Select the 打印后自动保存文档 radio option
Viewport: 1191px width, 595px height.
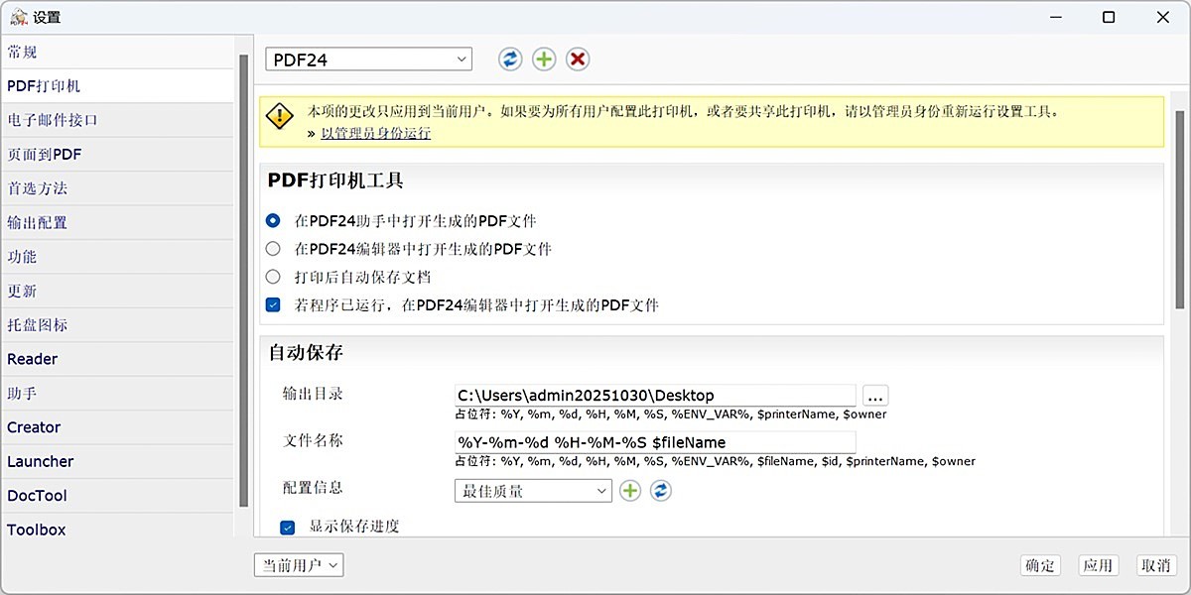[x=273, y=277]
